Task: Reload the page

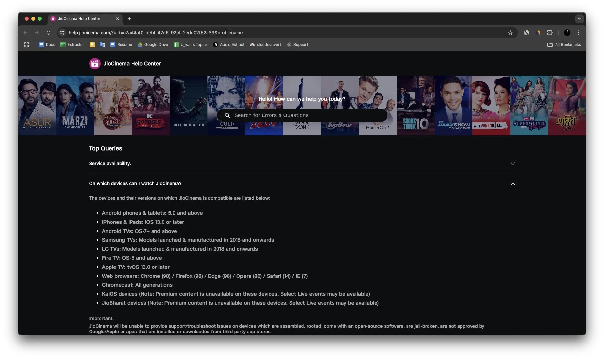Action: [x=48, y=33]
